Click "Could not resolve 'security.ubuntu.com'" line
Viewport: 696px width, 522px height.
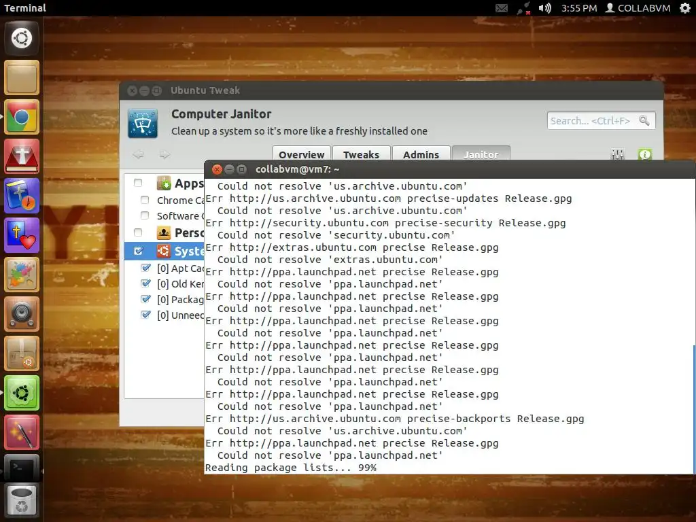coord(336,234)
